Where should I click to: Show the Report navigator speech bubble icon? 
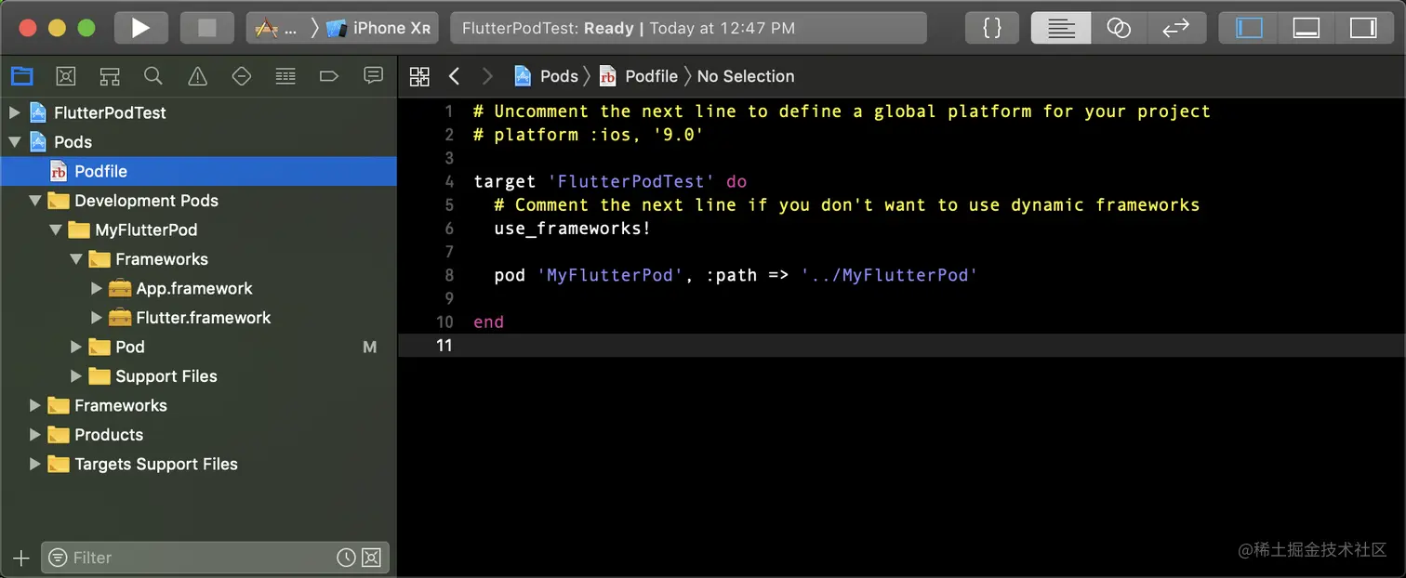(374, 76)
